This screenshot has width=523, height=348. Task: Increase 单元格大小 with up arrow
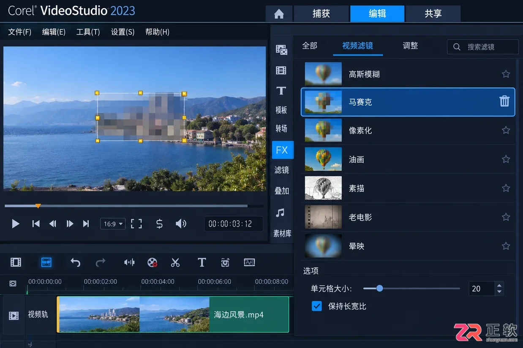point(499,285)
